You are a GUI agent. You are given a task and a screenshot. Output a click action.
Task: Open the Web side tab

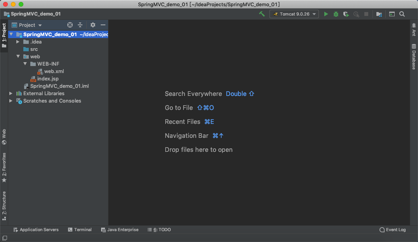(4, 137)
